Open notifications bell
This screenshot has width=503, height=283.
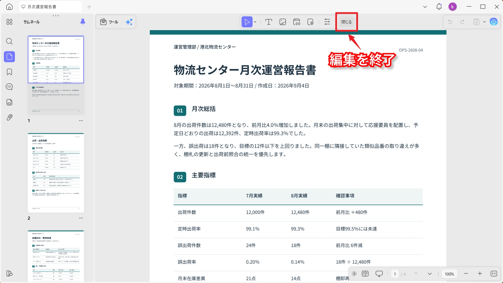[x=439, y=7]
